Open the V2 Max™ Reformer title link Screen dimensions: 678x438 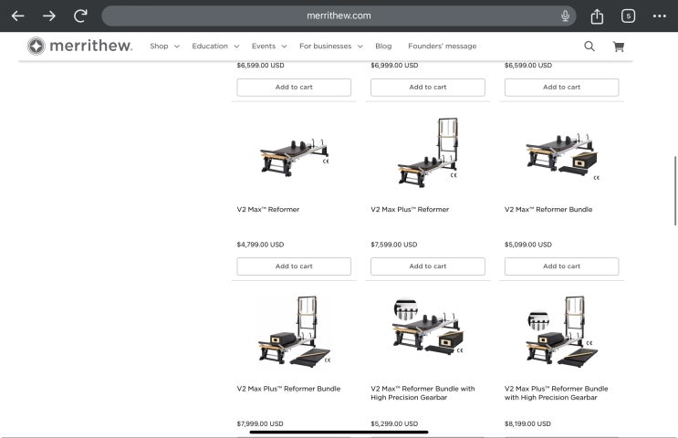click(x=268, y=209)
